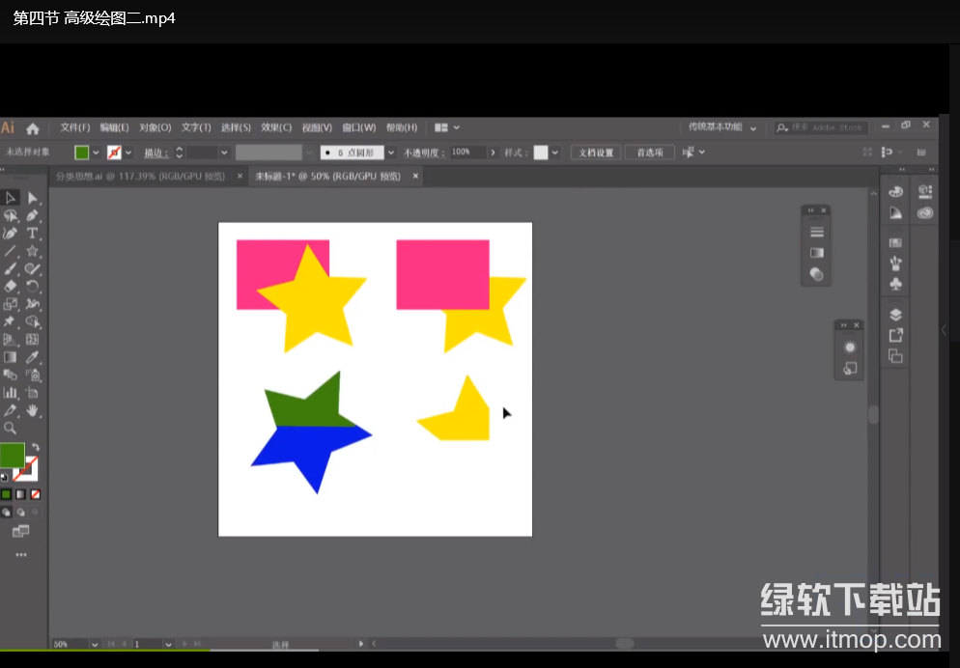Choose the Mesh tool

point(33,340)
